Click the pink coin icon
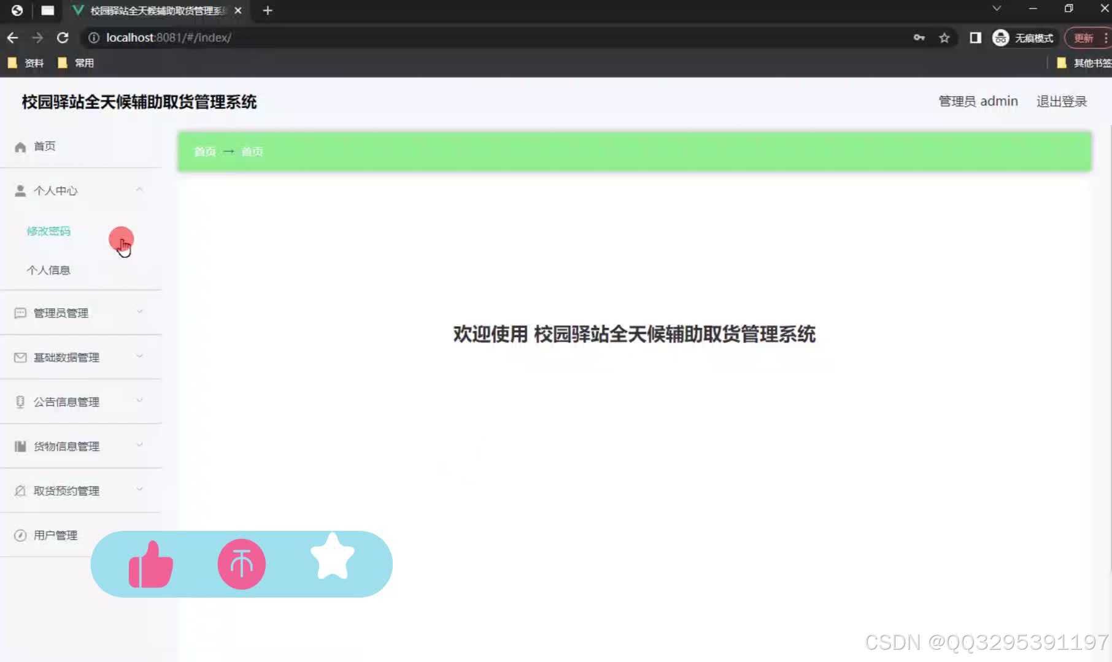1112x662 pixels. click(x=242, y=564)
